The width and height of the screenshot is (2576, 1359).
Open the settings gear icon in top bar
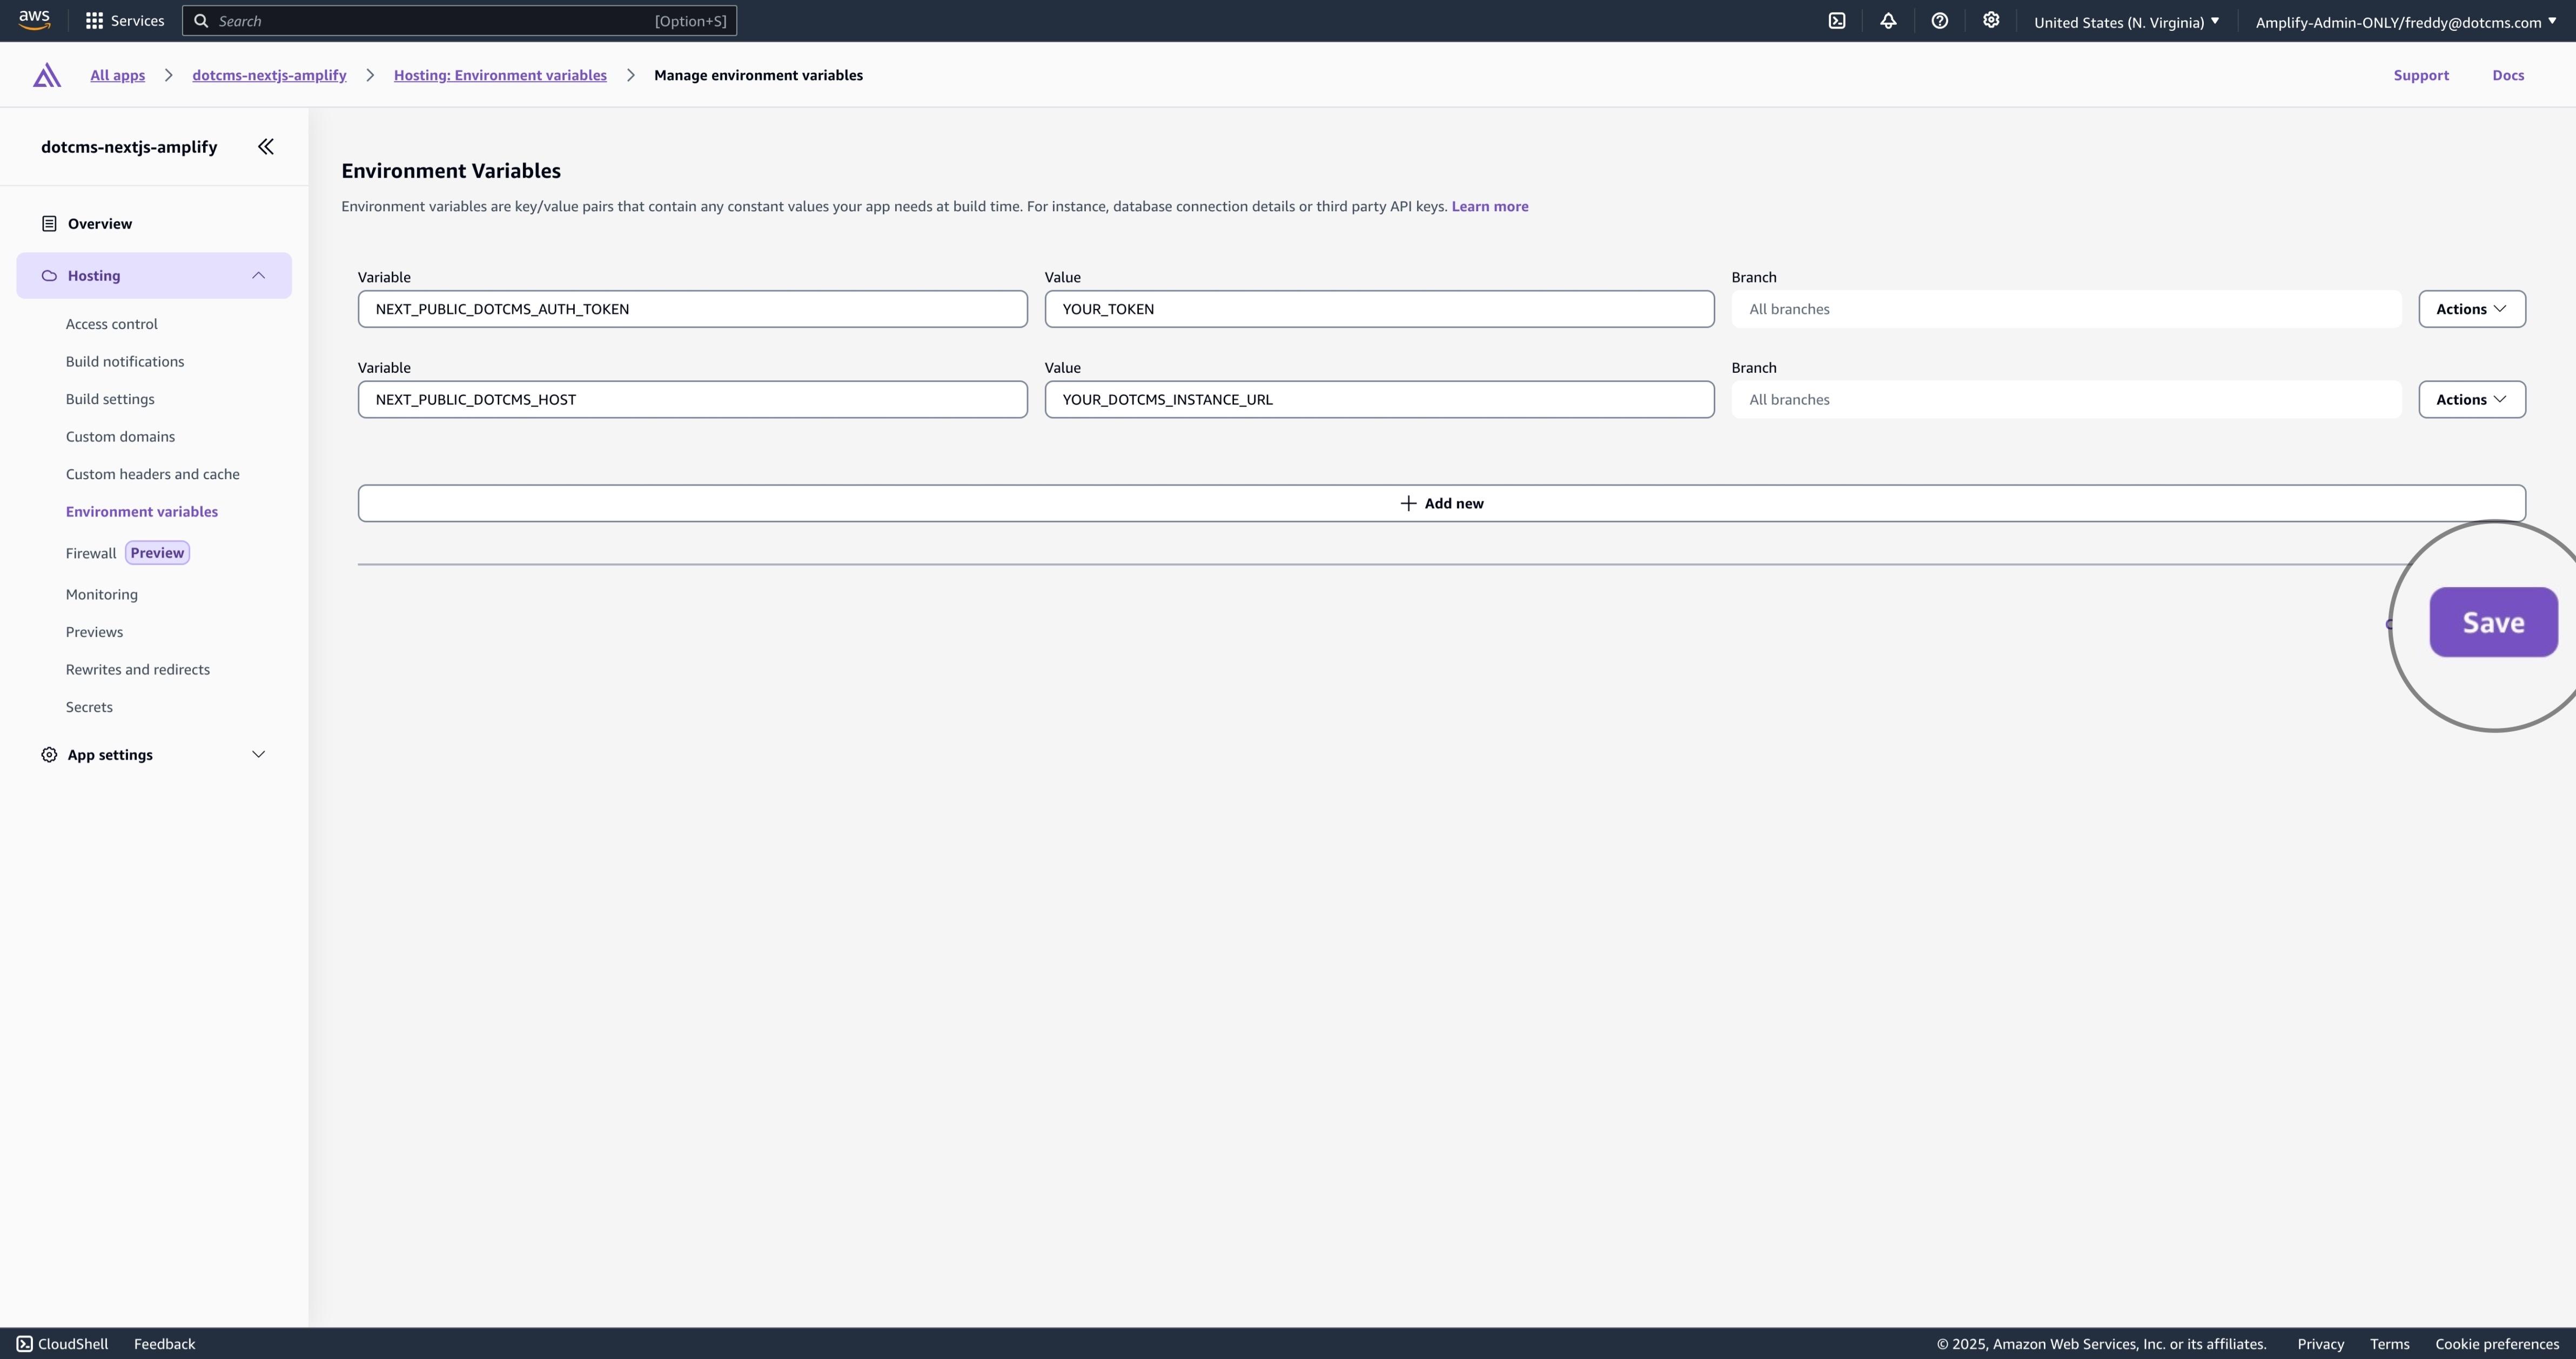click(1991, 20)
